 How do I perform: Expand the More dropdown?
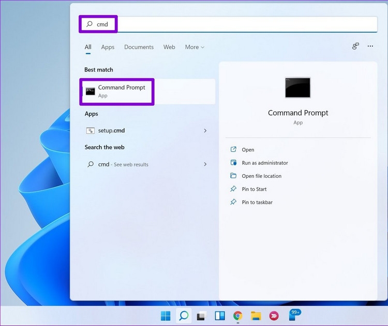click(195, 47)
